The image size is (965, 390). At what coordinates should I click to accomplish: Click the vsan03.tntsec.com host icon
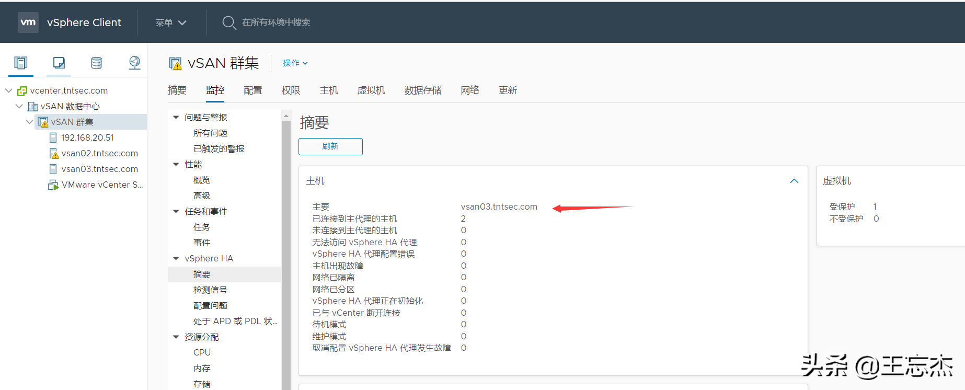tap(53, 169)
